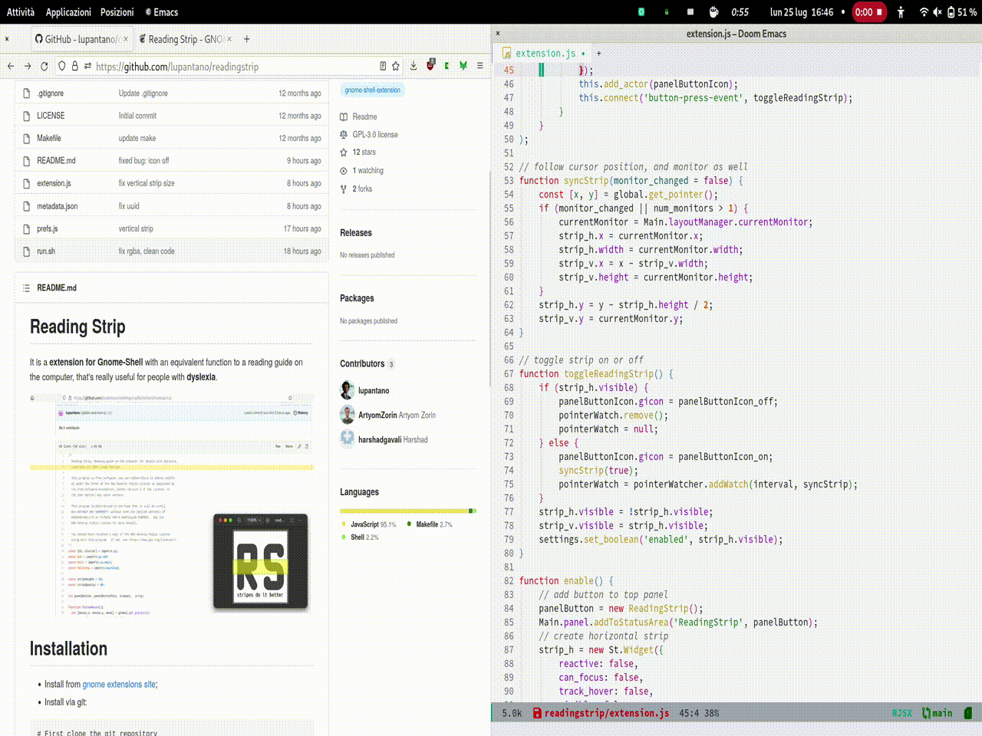The image size is (982, 736).
Task: Toggle reader view in address bar
Action: tap(383, 66)
